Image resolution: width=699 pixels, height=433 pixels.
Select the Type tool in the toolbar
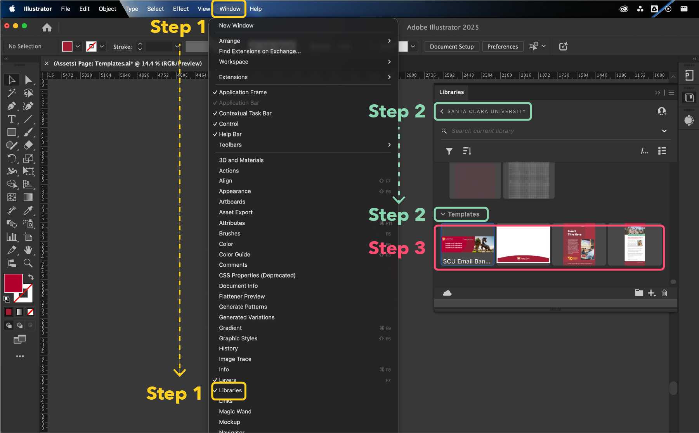coord(11,119)
